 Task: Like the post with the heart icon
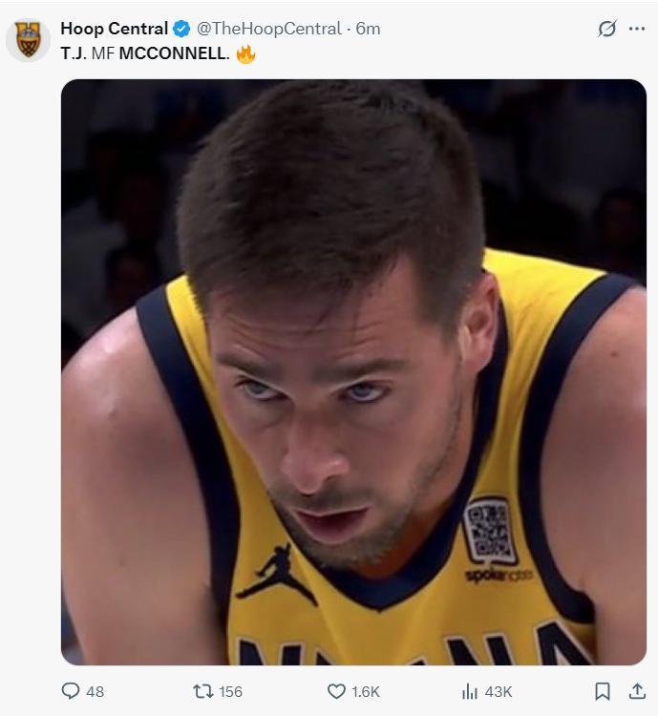pos(336,691)
